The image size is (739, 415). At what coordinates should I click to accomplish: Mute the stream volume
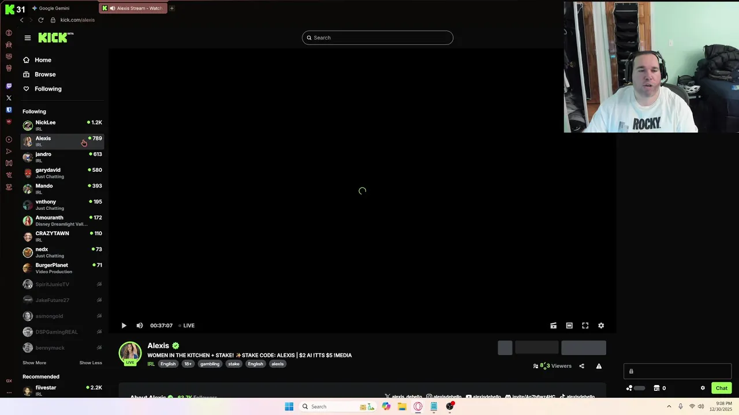coord(139,326)
